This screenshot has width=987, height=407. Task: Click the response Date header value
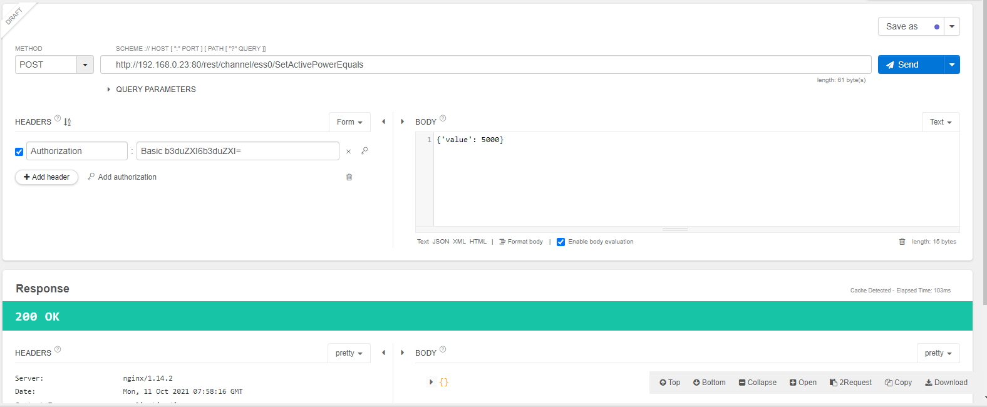point(183,391)
